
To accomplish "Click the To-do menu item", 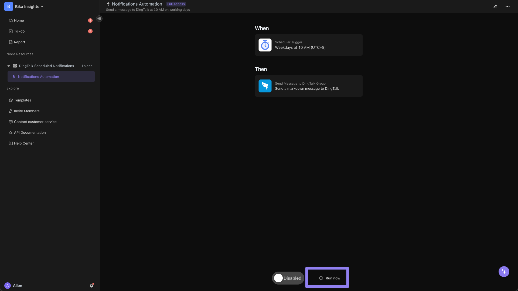I will pos(19,31).
